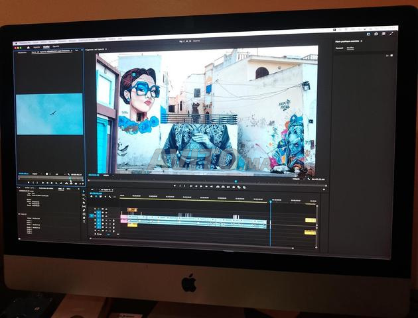Solo audio track A1
This screenshot has height=318, width=418.
point(110,220)
